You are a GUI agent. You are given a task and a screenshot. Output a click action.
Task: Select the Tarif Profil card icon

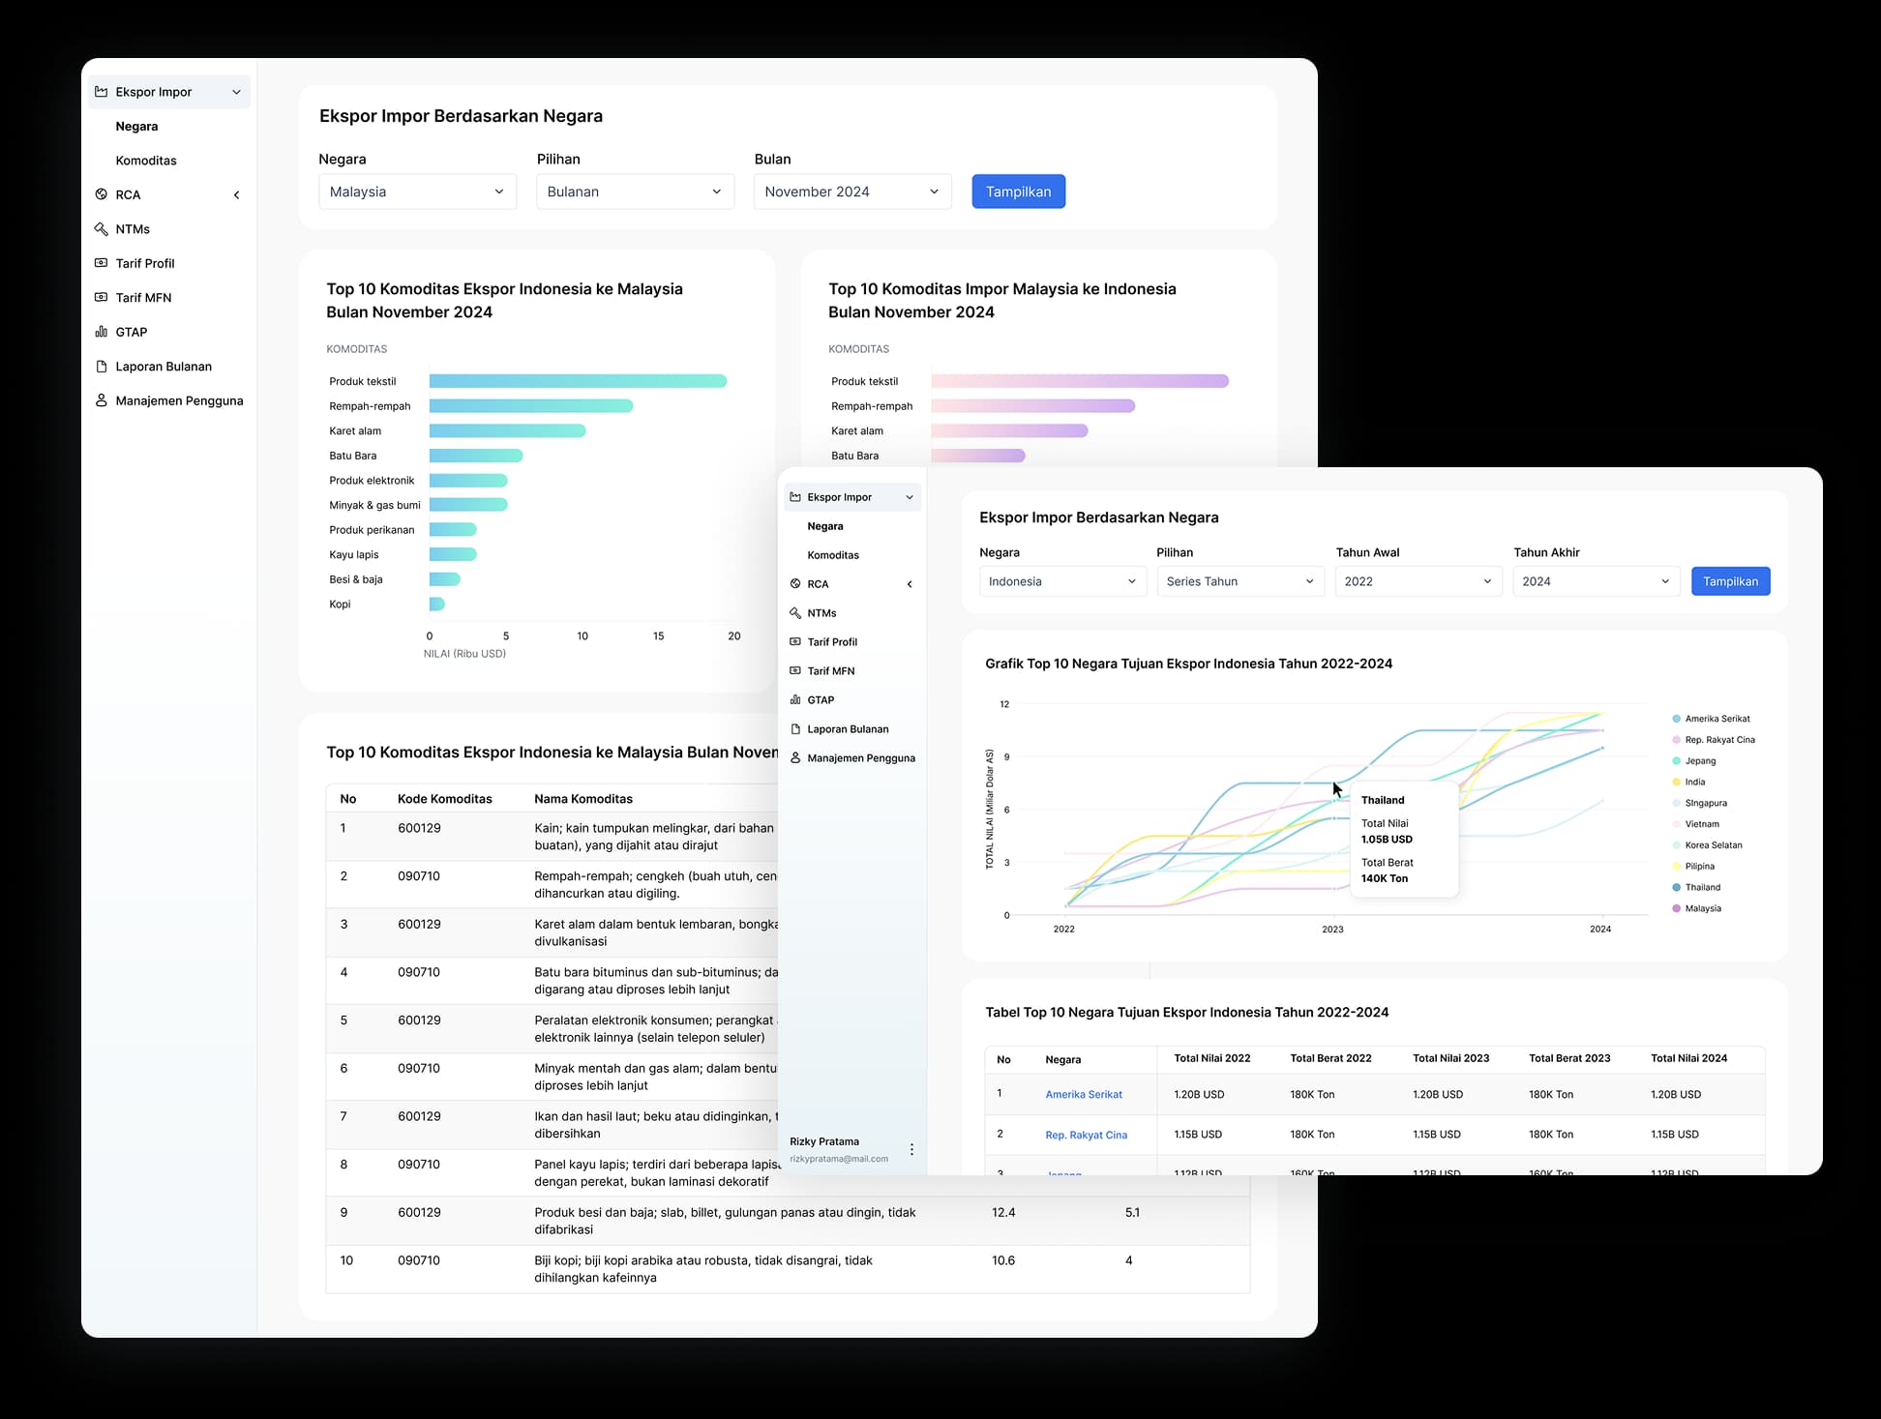pyautogui.click(x=103, y=263)
